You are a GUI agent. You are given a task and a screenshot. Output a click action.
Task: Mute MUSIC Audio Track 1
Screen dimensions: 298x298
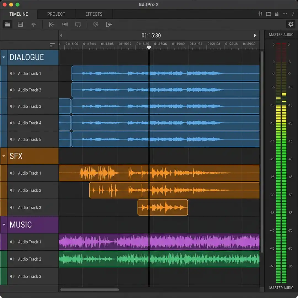(12, 242)
